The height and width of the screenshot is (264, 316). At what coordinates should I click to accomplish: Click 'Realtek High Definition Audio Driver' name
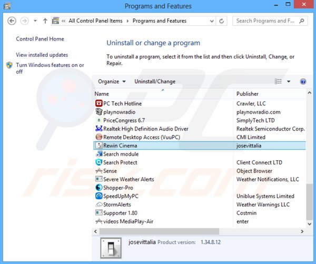pos(146,129)
